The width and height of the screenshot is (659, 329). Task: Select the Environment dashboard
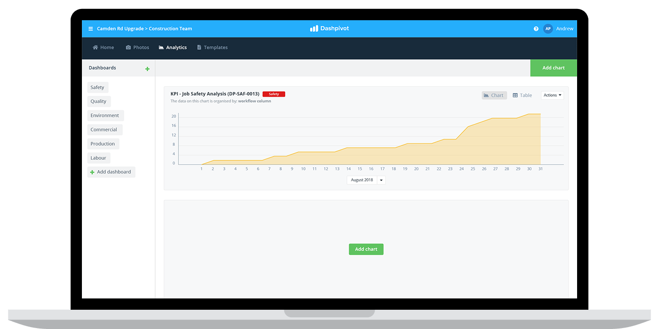click(x=105, y=115)
